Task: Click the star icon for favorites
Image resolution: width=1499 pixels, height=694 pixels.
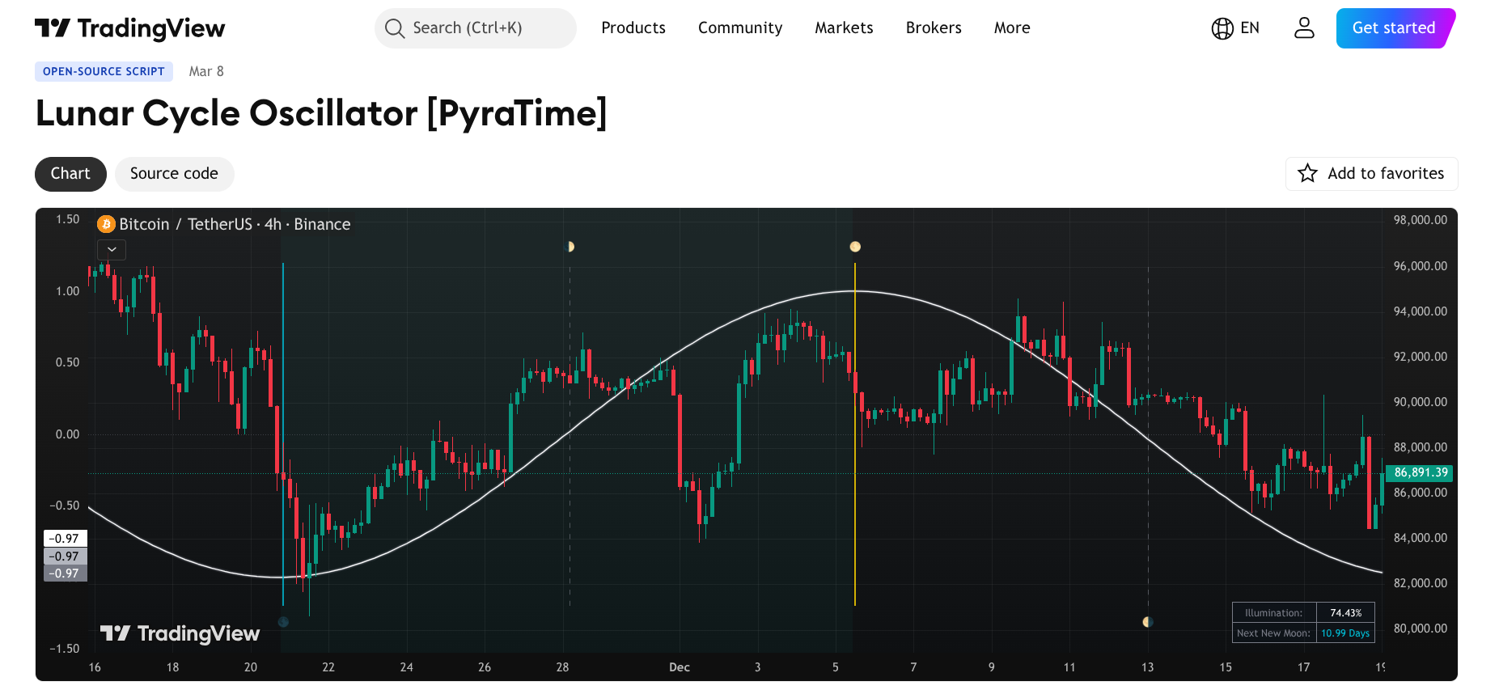Action: [x=1307, y=173]
